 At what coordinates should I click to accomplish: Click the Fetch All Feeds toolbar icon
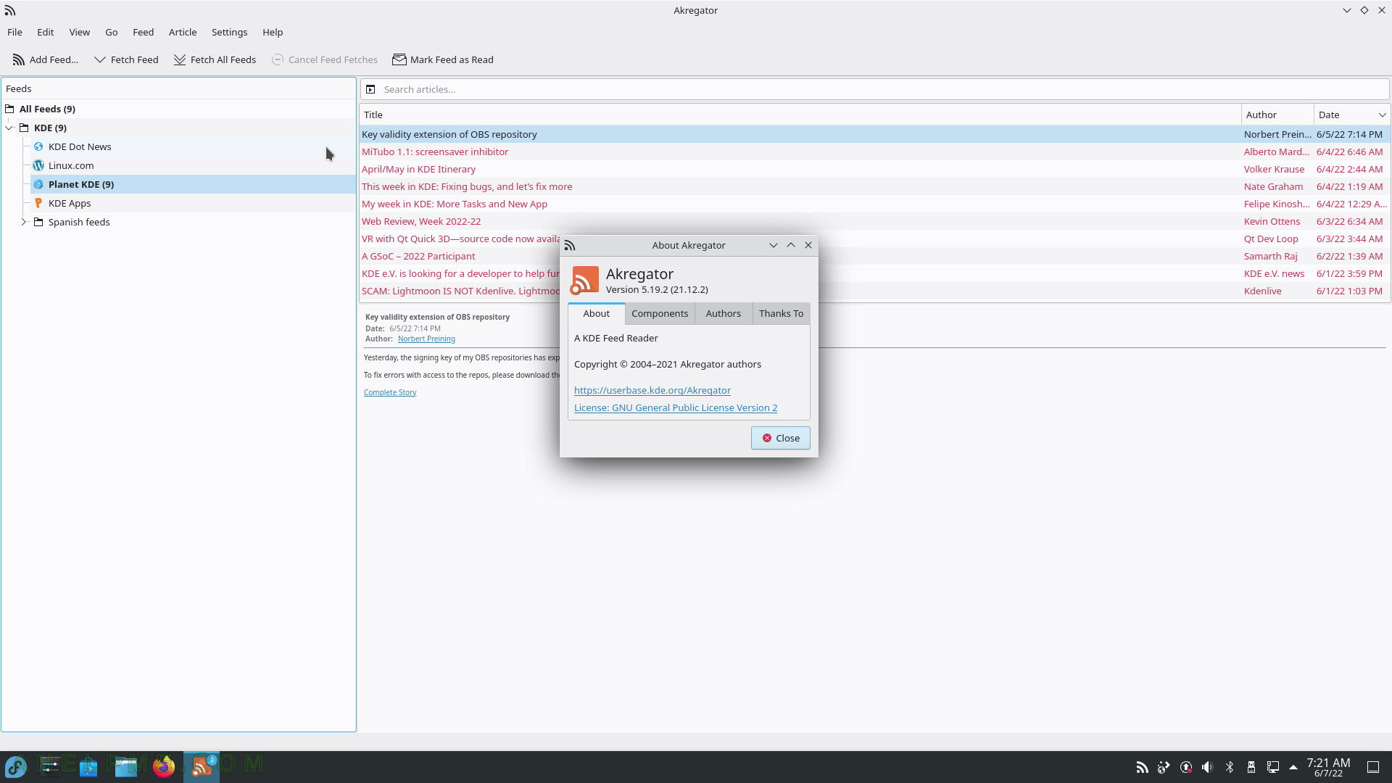point(180,59)
